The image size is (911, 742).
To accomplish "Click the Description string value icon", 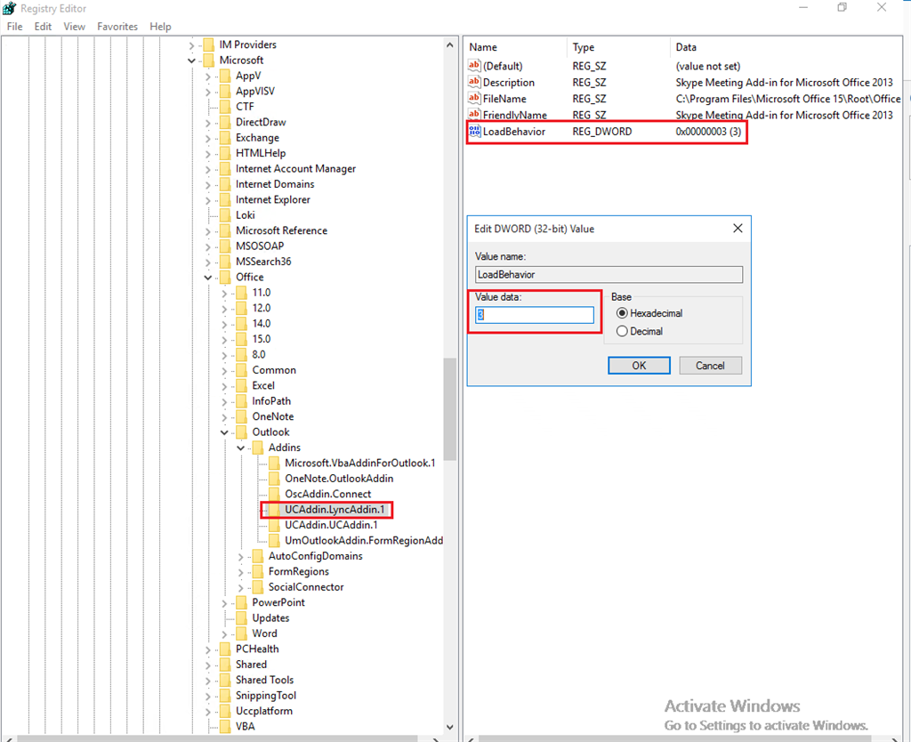I will coord(475,83).
